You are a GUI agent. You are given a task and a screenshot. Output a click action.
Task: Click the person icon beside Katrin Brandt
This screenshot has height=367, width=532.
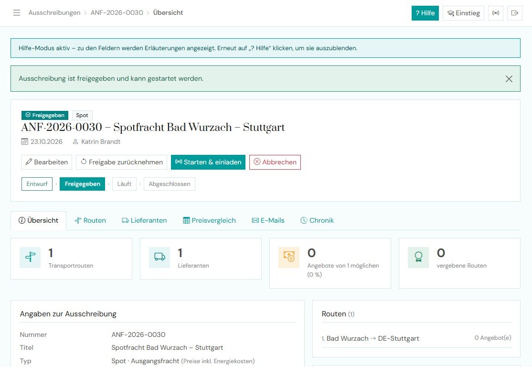(x=75, y=141)
